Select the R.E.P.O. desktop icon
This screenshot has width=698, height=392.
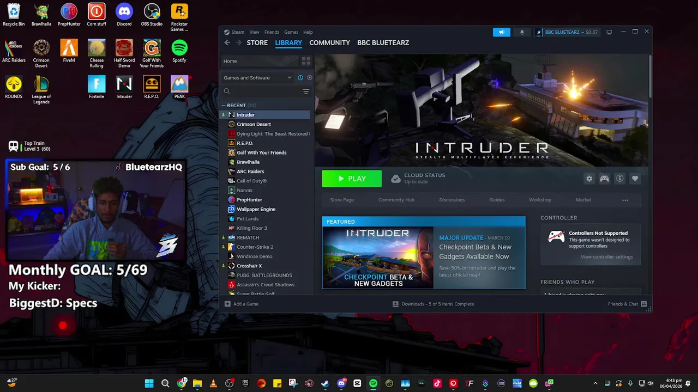[x=152, y=87]
